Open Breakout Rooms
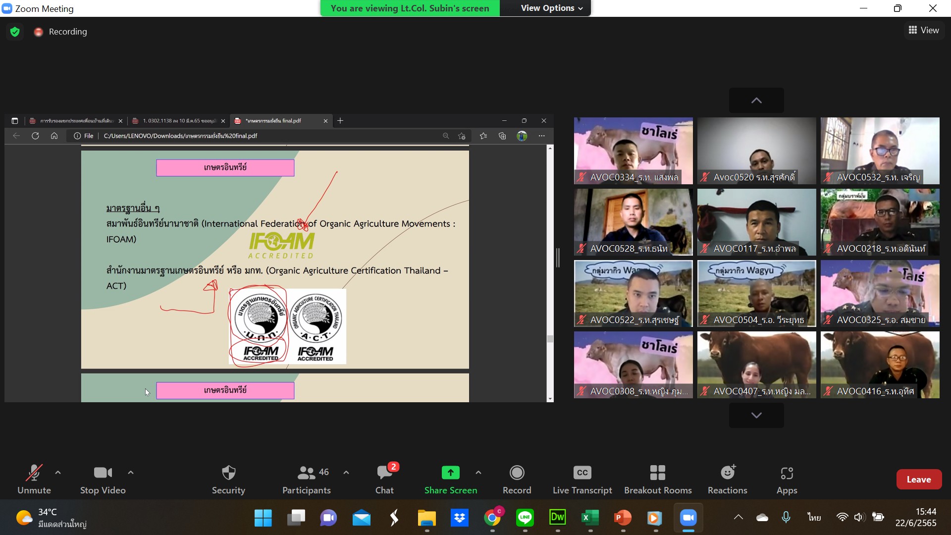Viewport: 951px width, 535px height. click(x=658, y=479)
